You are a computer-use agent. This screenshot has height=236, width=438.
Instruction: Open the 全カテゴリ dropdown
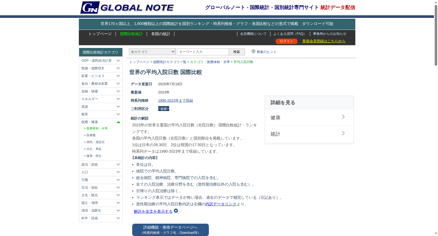tap(152, 52)
